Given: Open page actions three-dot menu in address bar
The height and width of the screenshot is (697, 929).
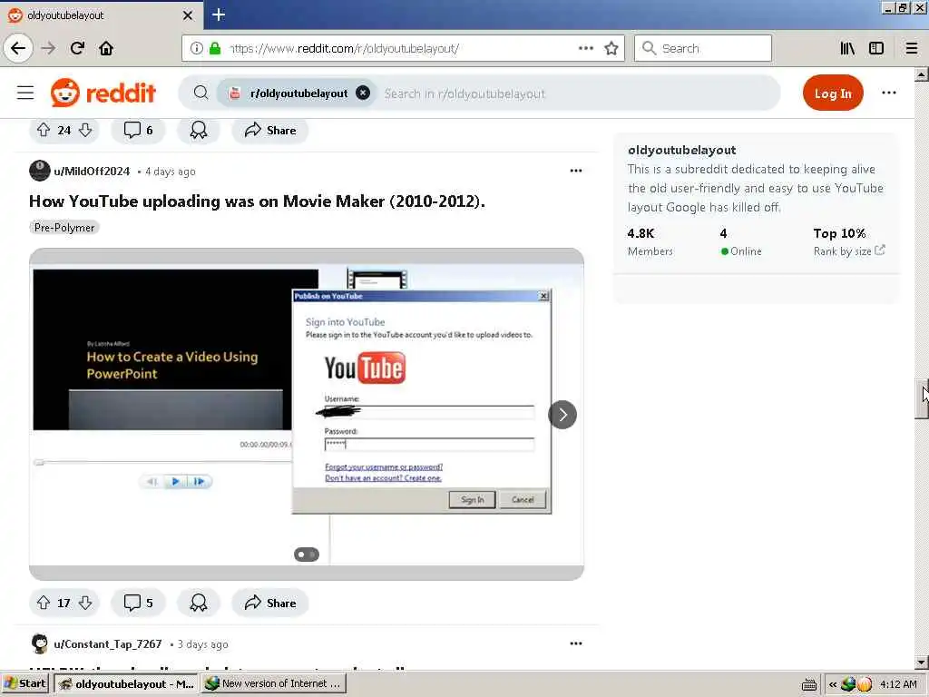Looking at the screenshot, I should (x=586, y=48).
